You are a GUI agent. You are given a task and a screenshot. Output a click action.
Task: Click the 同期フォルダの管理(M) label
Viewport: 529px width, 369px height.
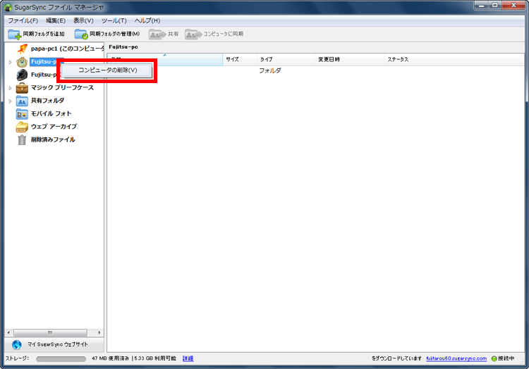coord(115,34)
